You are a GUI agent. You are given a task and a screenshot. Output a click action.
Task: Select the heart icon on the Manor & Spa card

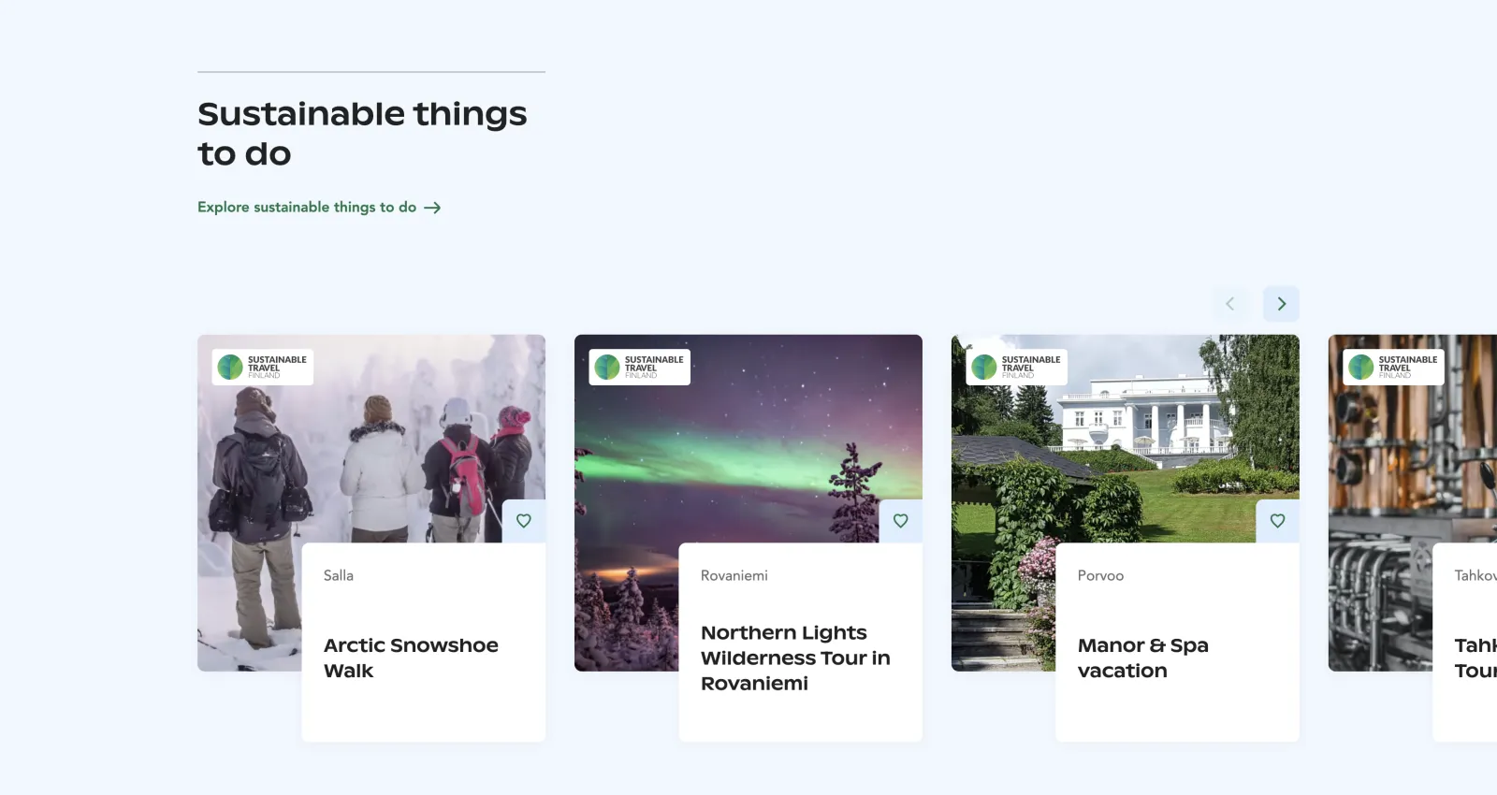click(x=1277, y=521)
